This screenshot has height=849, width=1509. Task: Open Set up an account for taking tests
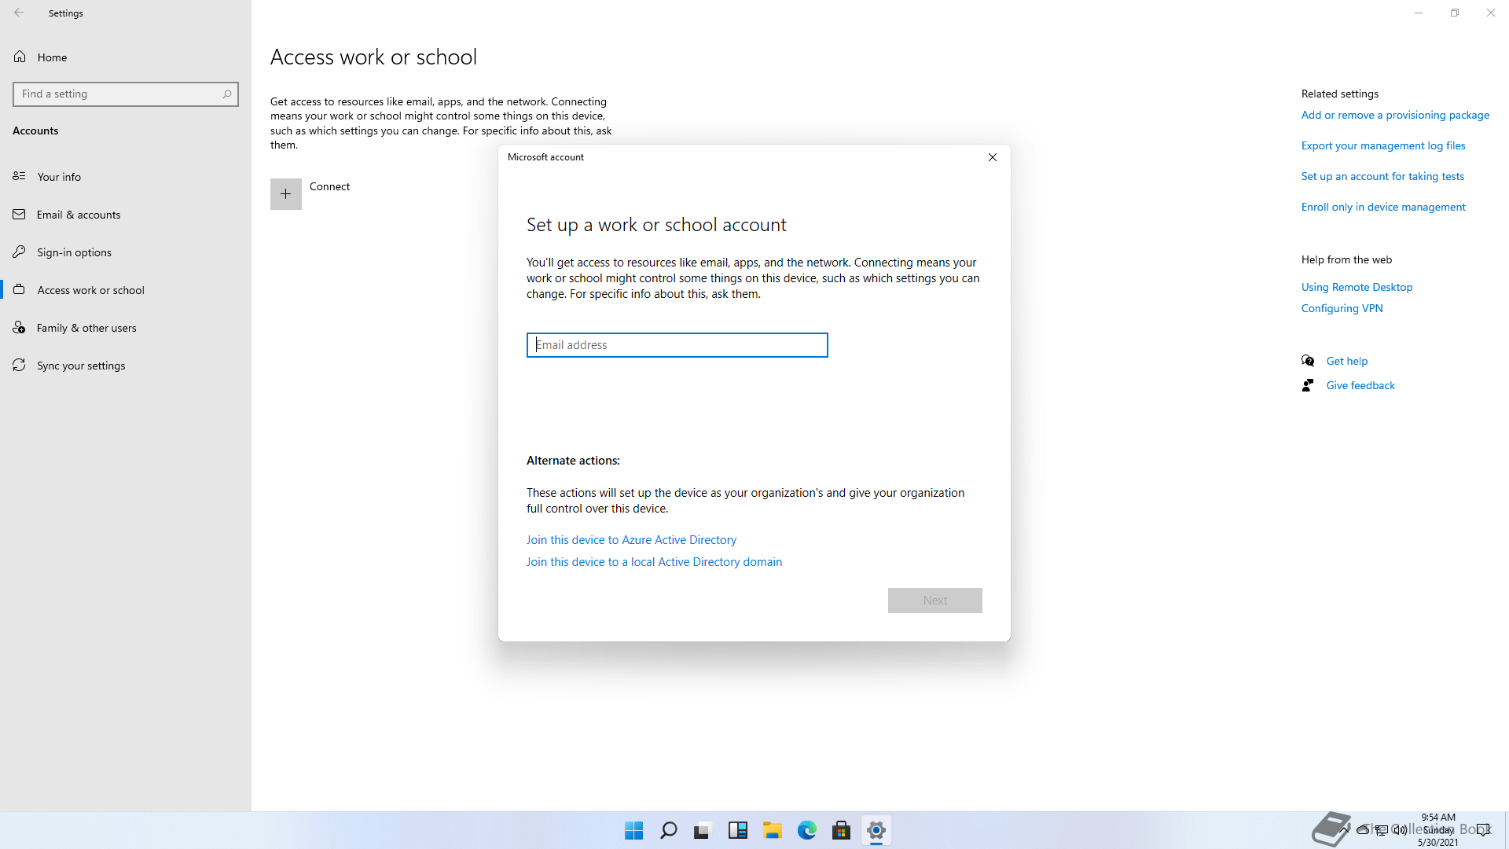(x=1382, y=176)
